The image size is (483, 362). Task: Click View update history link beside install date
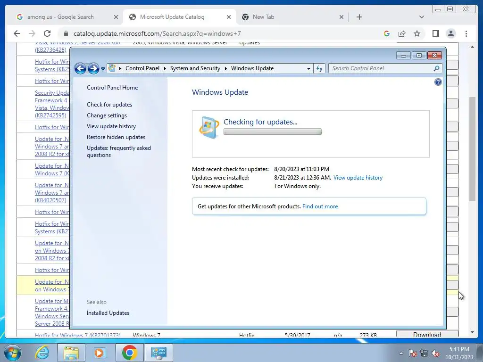coord(358,178)
